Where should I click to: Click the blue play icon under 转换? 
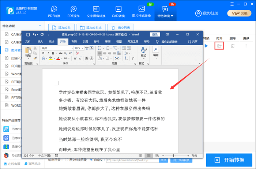pos(206,46)
